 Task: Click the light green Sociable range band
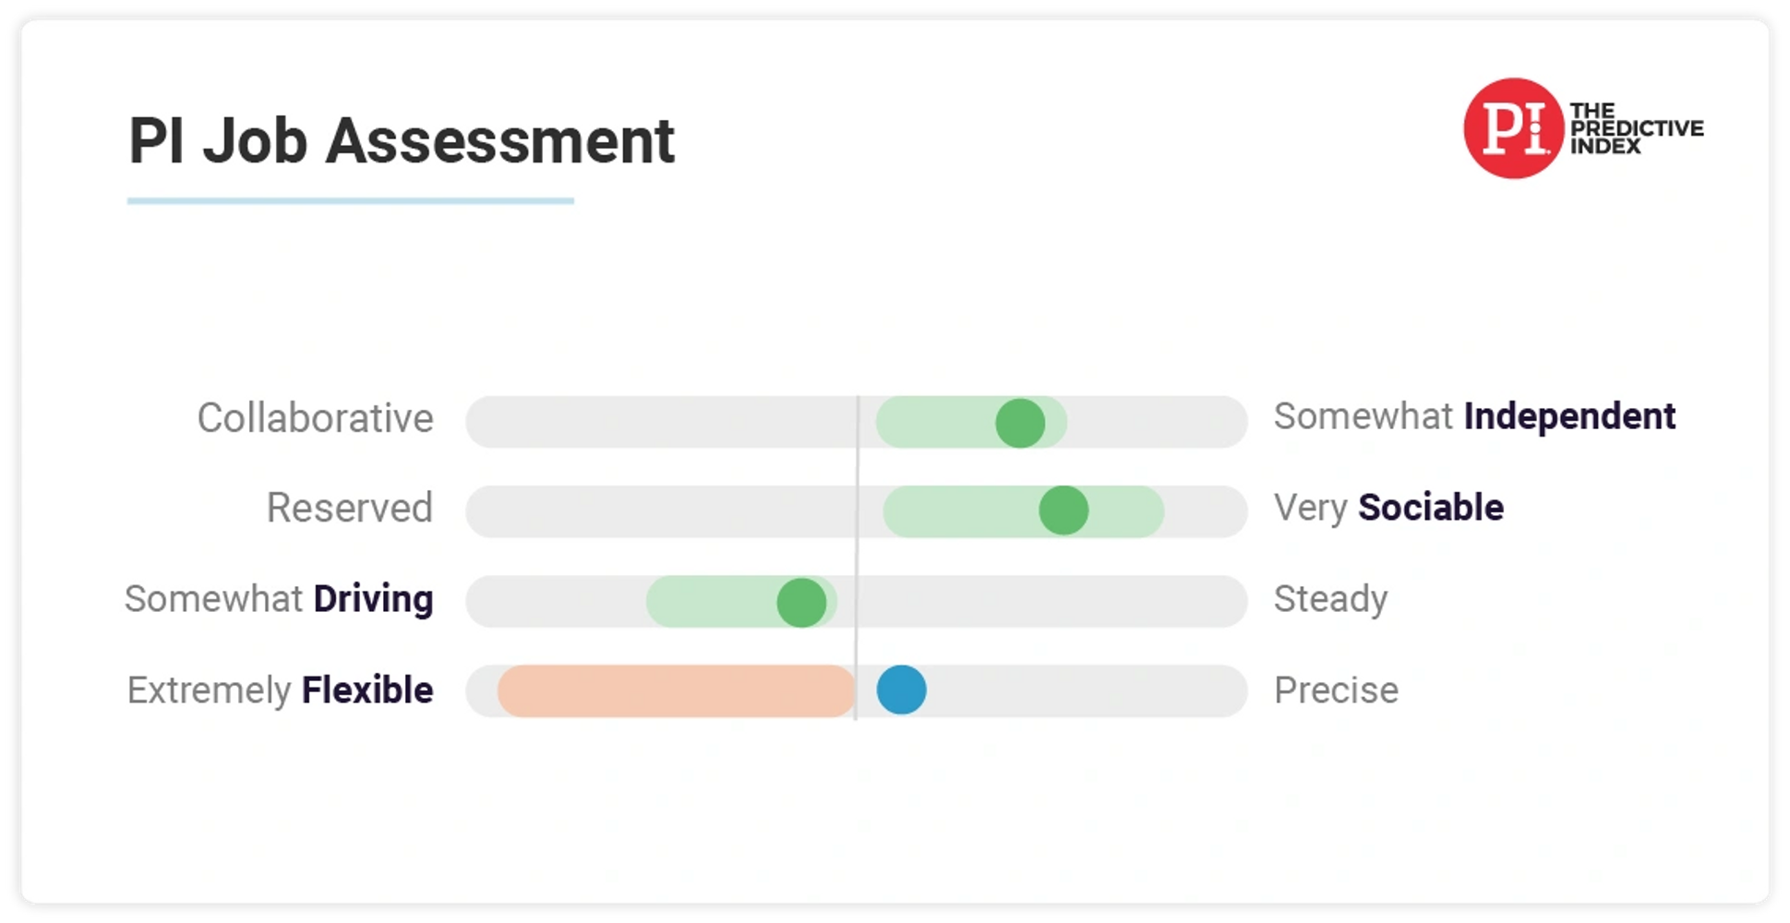tap(1023, 511)
